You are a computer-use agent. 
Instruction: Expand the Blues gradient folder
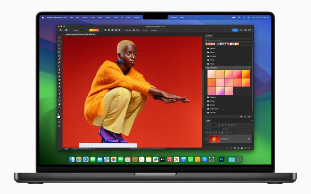point(206,52)
